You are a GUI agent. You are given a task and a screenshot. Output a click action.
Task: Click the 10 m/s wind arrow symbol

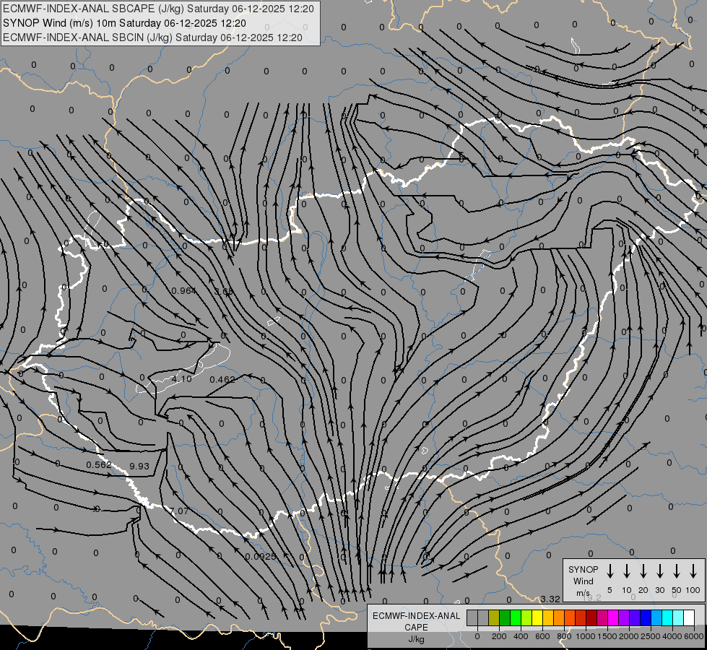[626, 571]
